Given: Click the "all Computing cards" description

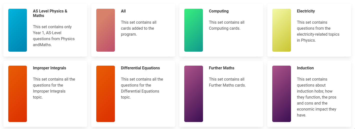Looking at the screenshot, I should pos(226,25).
